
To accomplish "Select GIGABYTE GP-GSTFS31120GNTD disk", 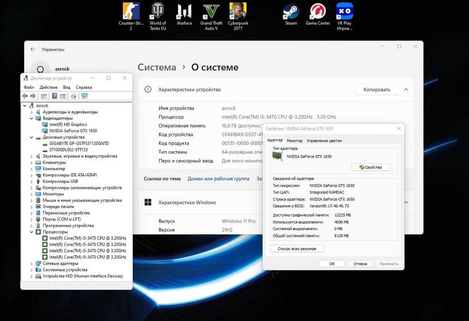I will 79,143.
